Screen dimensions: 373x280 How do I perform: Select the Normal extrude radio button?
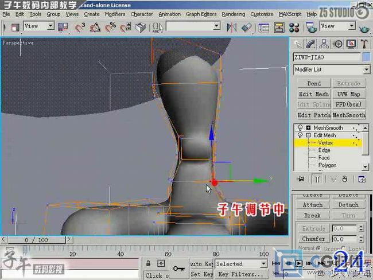point(318,248)
